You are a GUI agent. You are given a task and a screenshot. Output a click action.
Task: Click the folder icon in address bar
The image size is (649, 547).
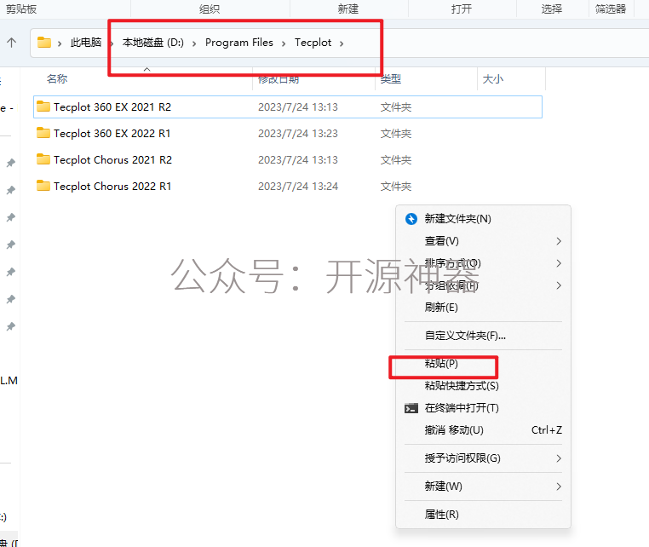(x=44, y=43)
